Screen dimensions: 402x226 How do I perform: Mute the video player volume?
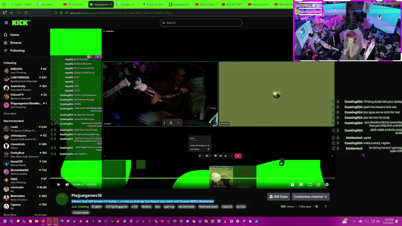point(67,185)
